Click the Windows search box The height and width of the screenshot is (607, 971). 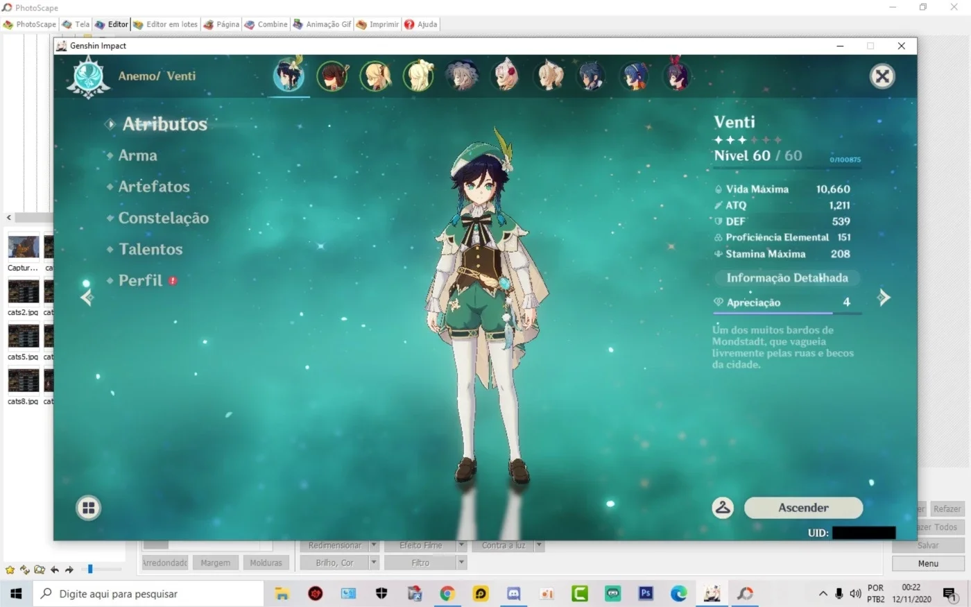point(148,594)
